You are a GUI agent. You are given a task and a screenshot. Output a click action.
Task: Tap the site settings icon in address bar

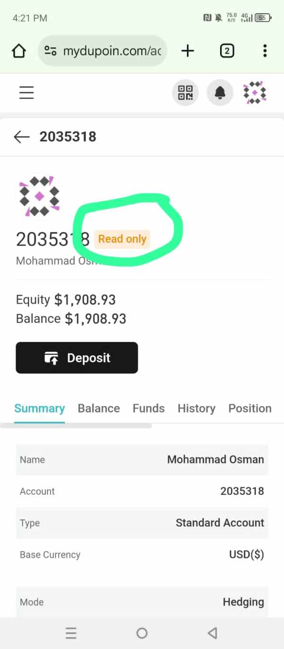tap(51, 51)
